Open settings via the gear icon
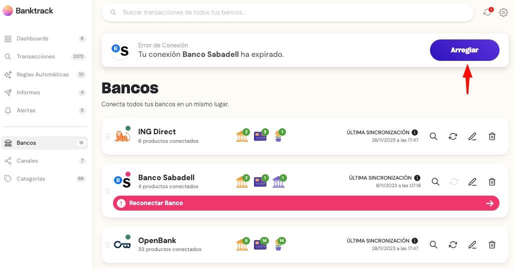The width and height of the screenshot is (514, 269). tap(503, 12)
